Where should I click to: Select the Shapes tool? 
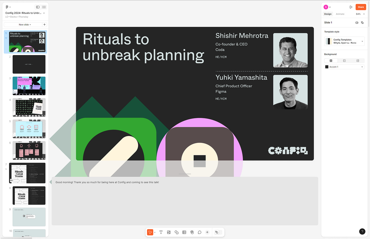pos(176,232)
